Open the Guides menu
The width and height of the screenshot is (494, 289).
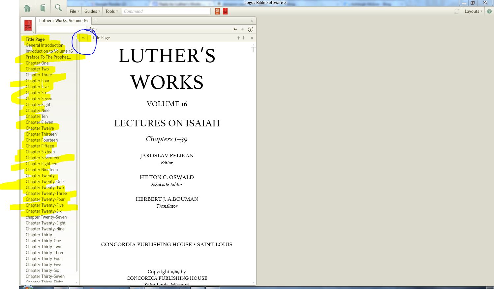pyautogui.click(x=92, y=11)
